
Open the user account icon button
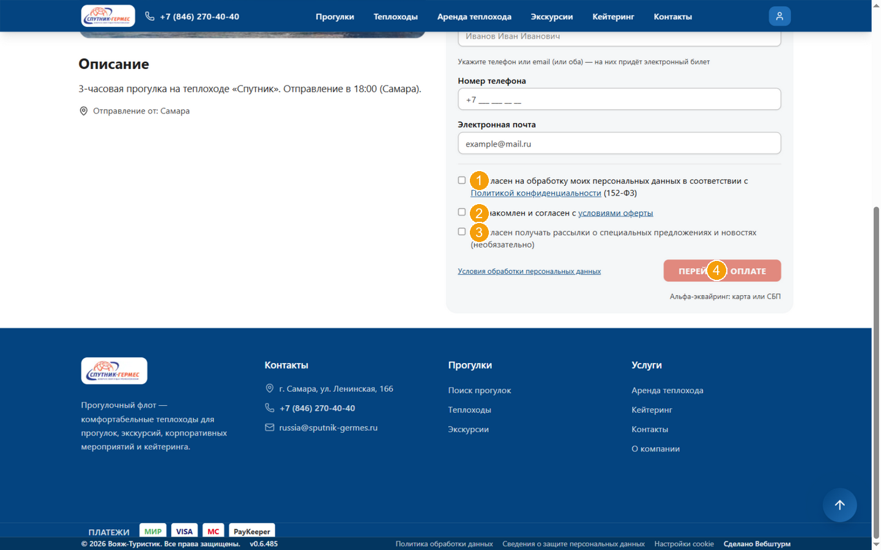[779, 16]
